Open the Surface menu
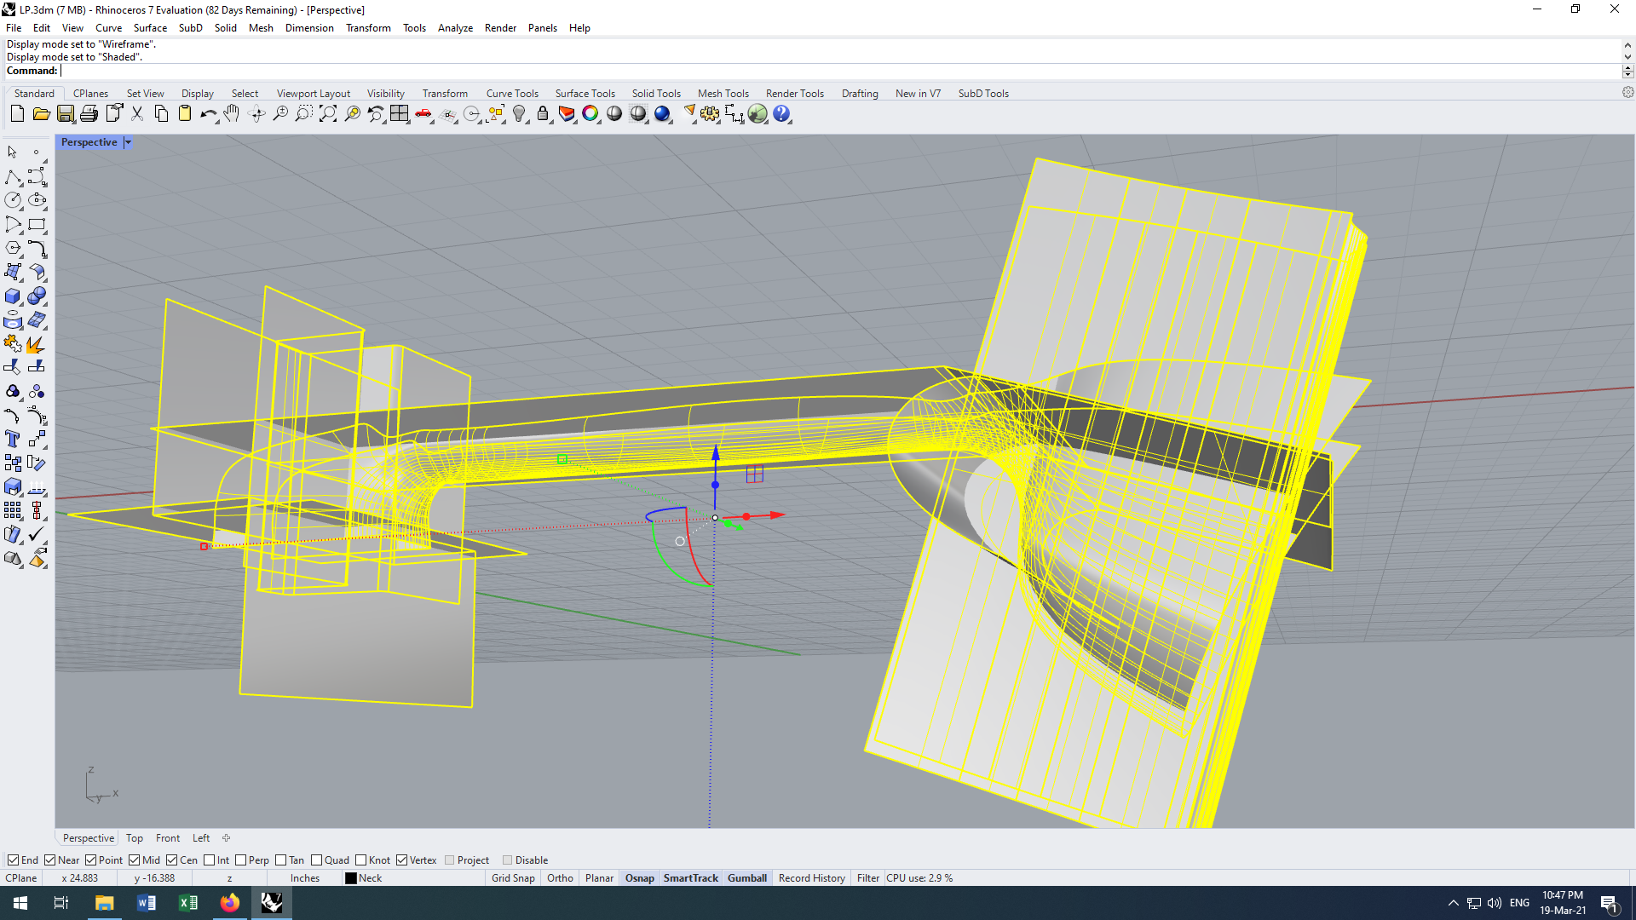This screenshot has height=920, width=1636. pos(150,28)
